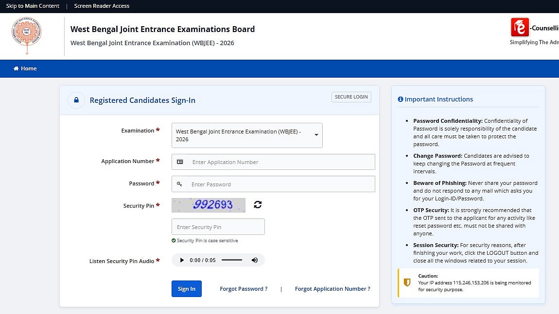The image size is (559, 314).
Task: Click the SECURE LOGIN badge button
Action: [x=351, y=97]
